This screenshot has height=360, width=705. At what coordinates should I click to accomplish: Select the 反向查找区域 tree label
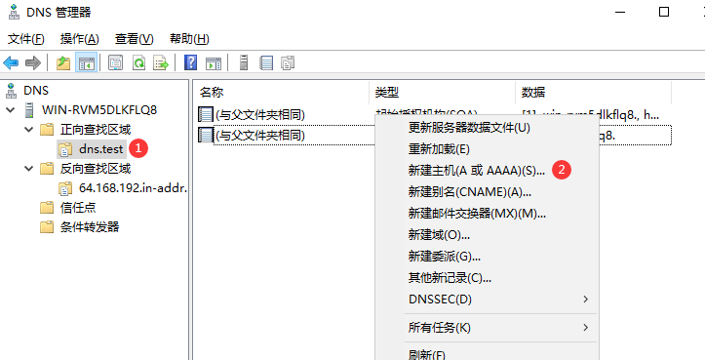click(x=96, y=169)
